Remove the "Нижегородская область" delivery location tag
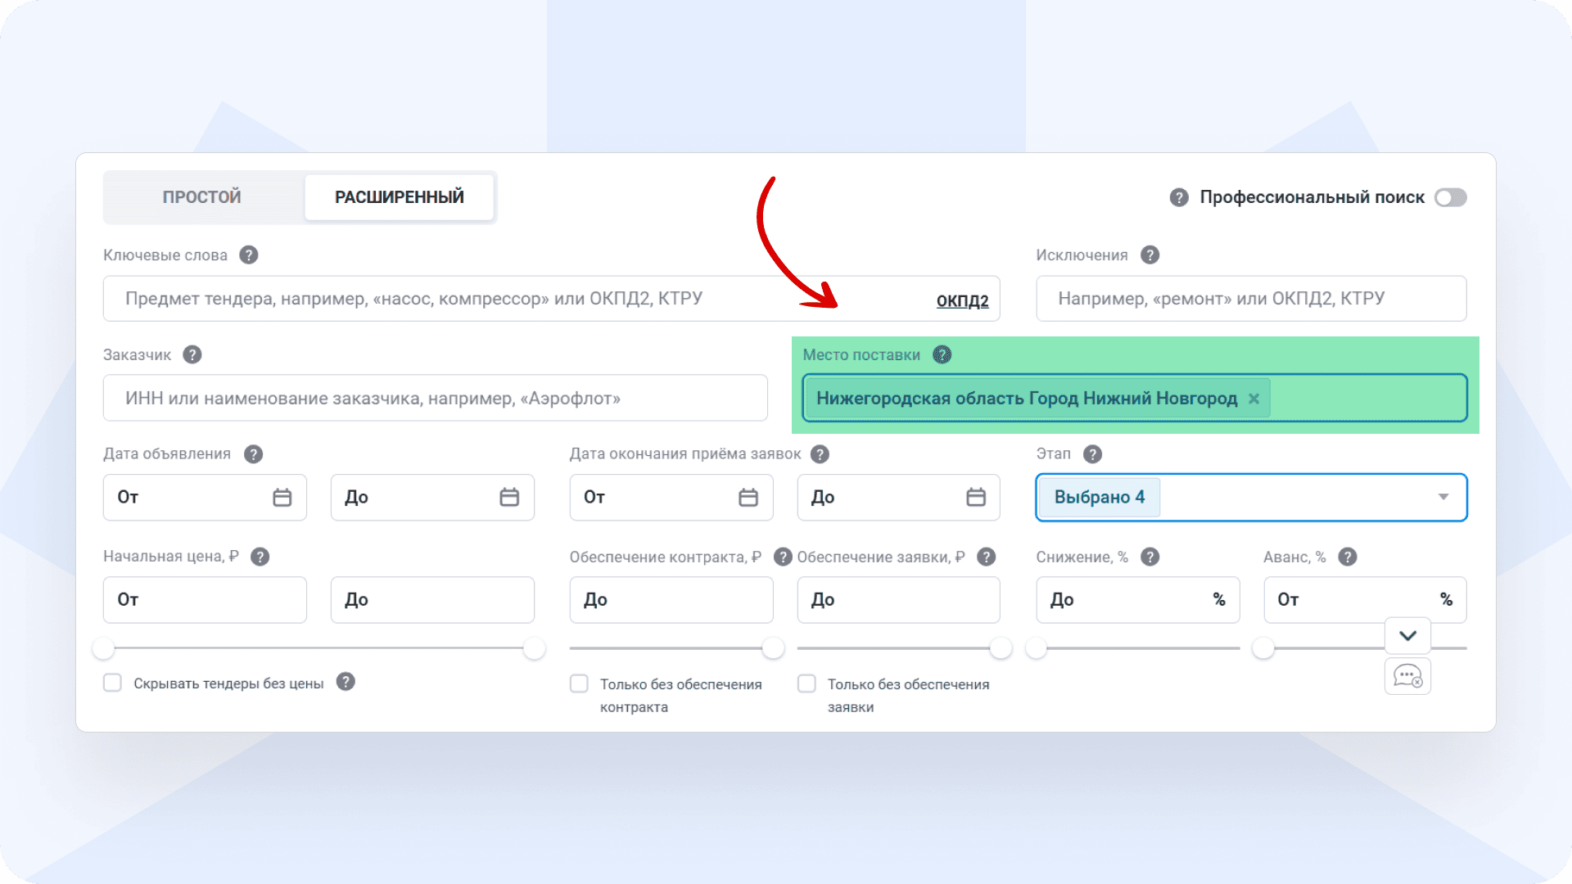The height and width of the screenshot is (884, 1572). pos(1254,399)
